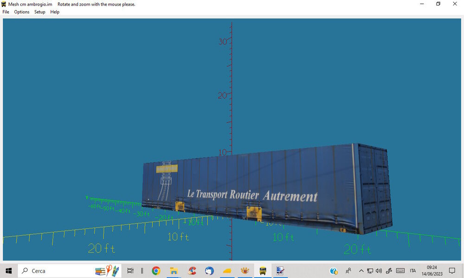Open the touch keyboard icon
This screenshot has width=464, height=278.
400,271
